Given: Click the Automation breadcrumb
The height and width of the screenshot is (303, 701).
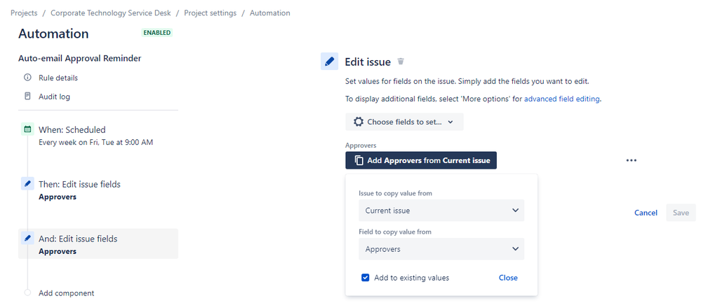Looking at the screenshot, I should (270, 13).
